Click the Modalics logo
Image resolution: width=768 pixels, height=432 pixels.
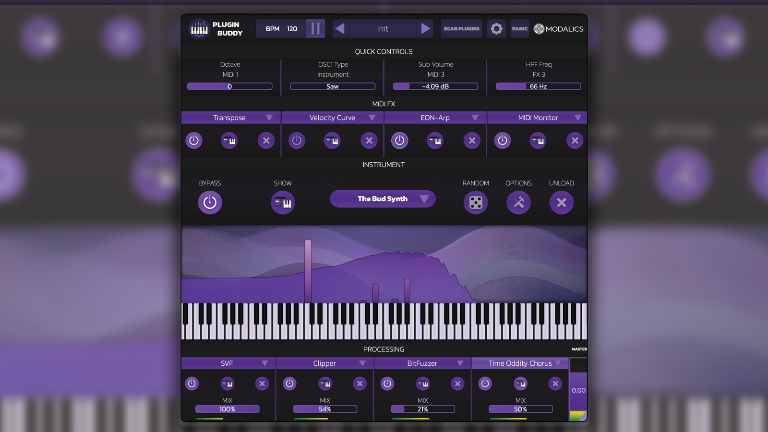(x=559, y=29)
